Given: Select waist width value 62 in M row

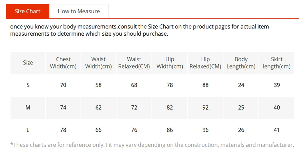Looking at the screenshot, I should [x=98, y=108].
